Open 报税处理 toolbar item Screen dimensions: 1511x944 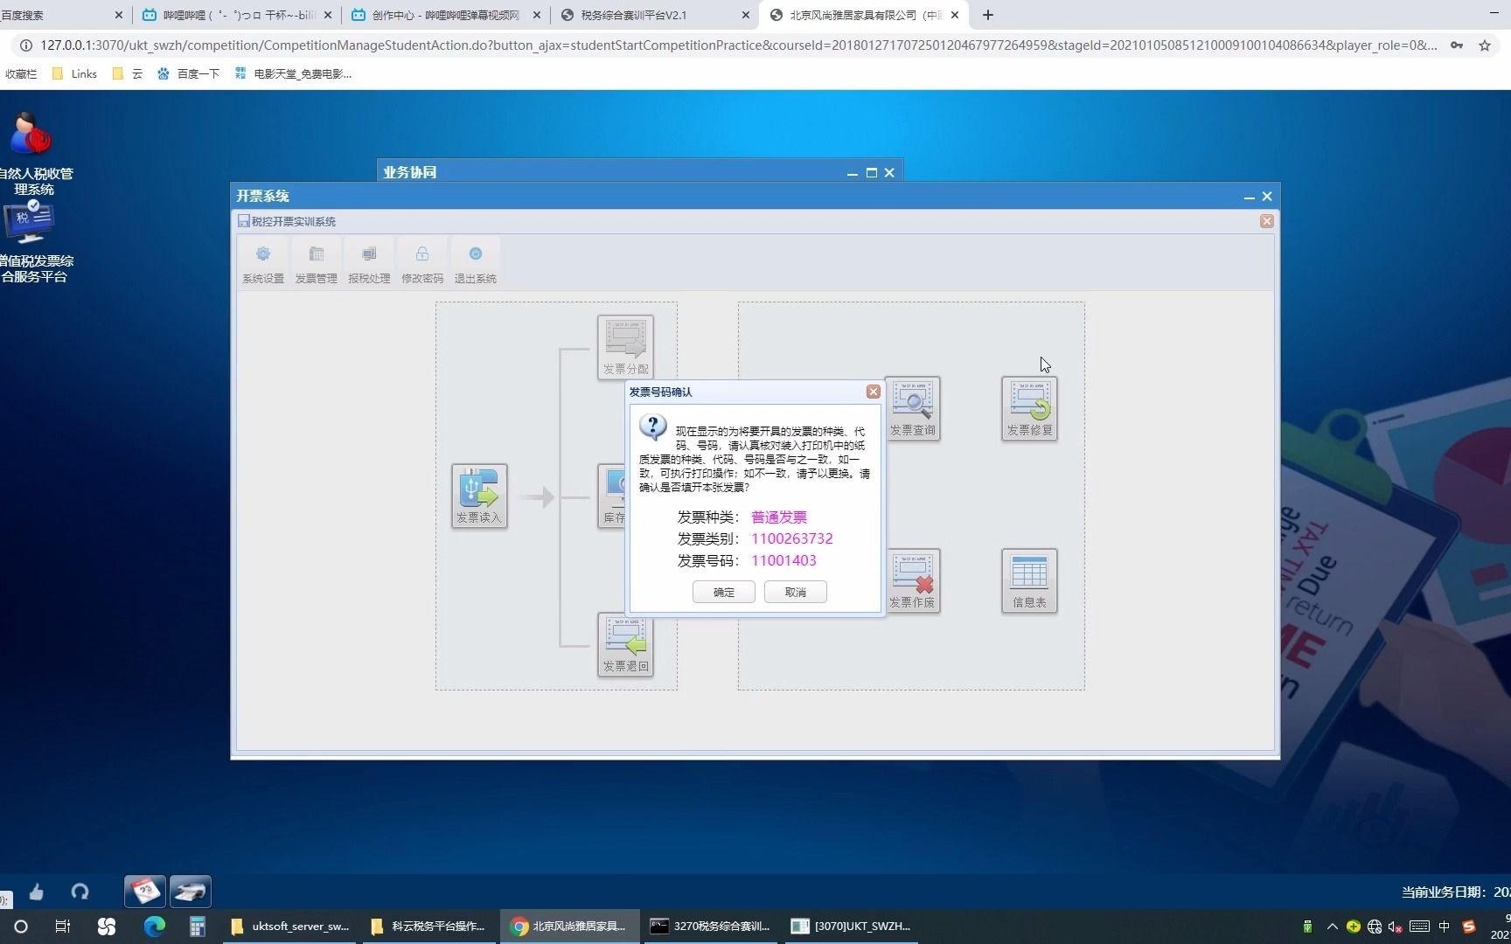point(369,262)
